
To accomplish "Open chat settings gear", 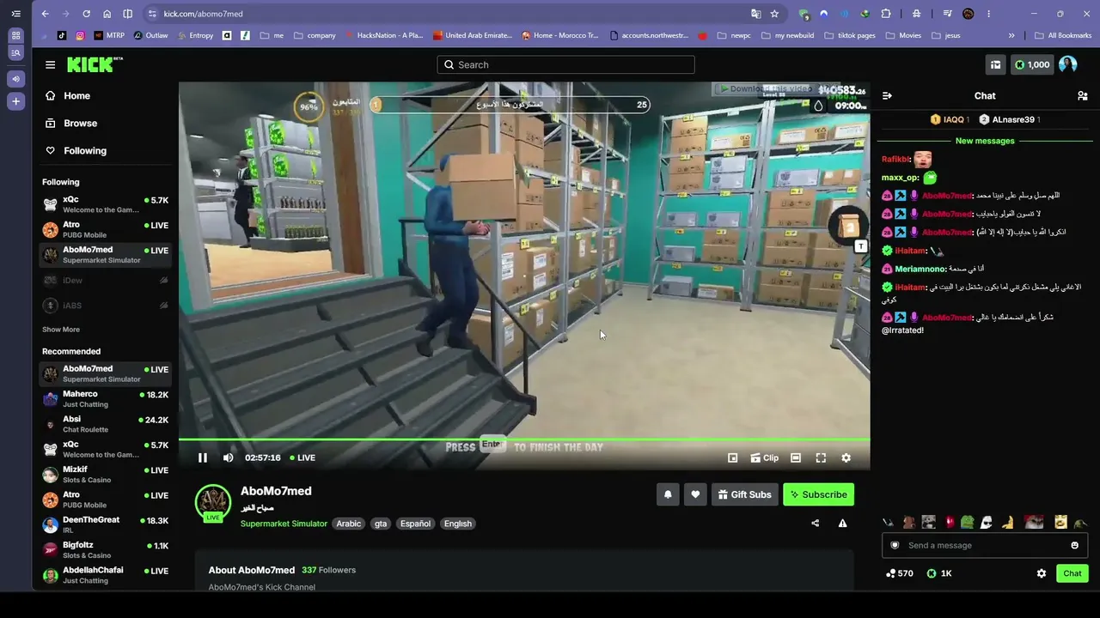I will coord(1042,573).
